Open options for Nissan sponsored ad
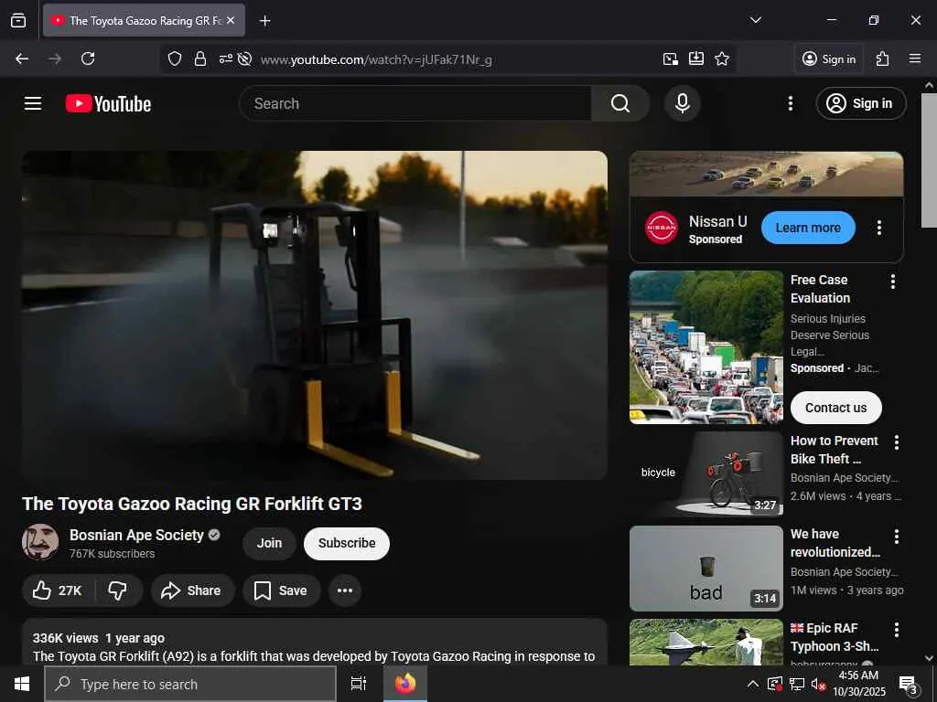937x702 pixels. 879,228
